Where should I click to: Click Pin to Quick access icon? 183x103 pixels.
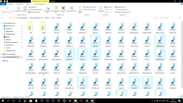[x=7, y=8]
